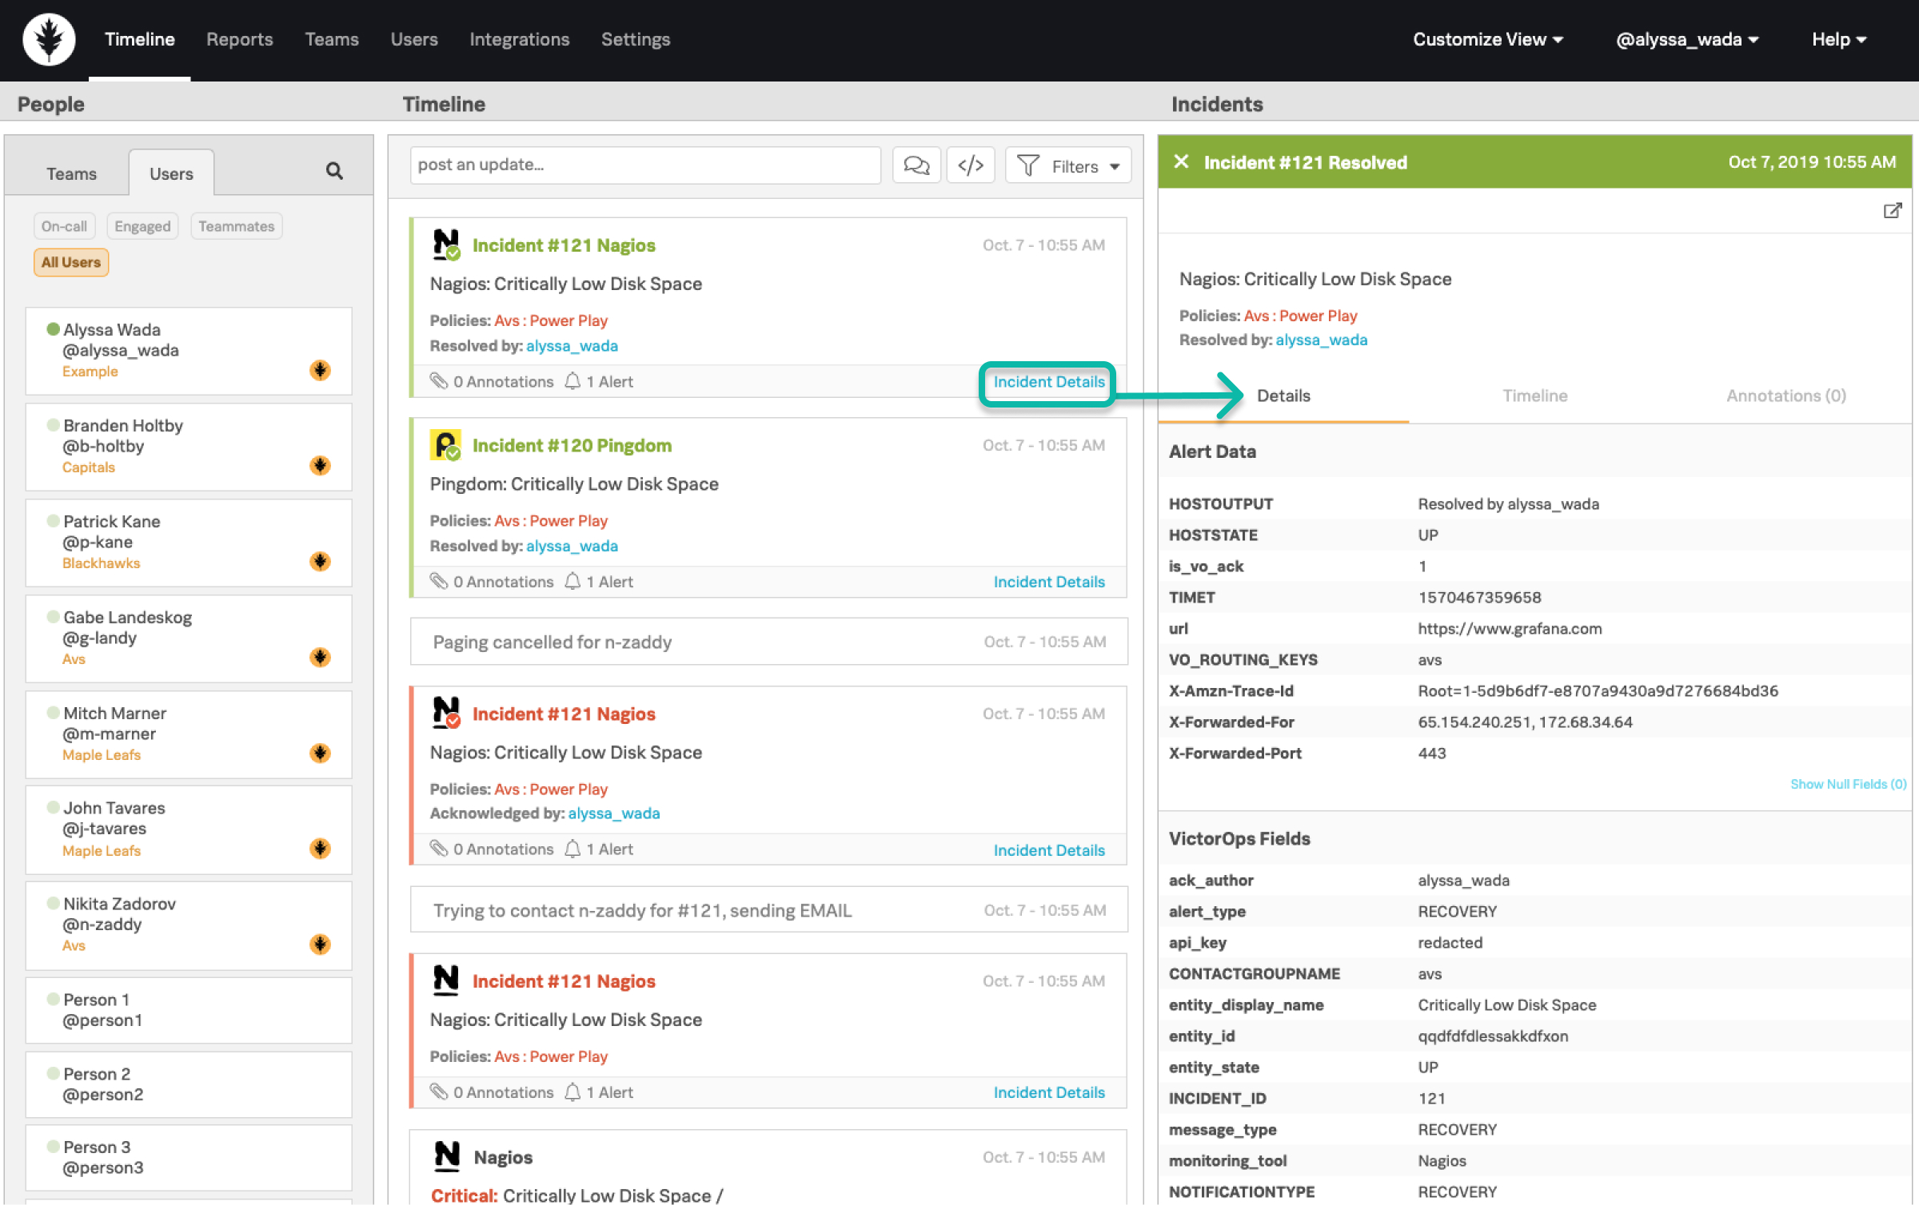
Task: Toggle the Engaged filter
Action: coord(142,226)
